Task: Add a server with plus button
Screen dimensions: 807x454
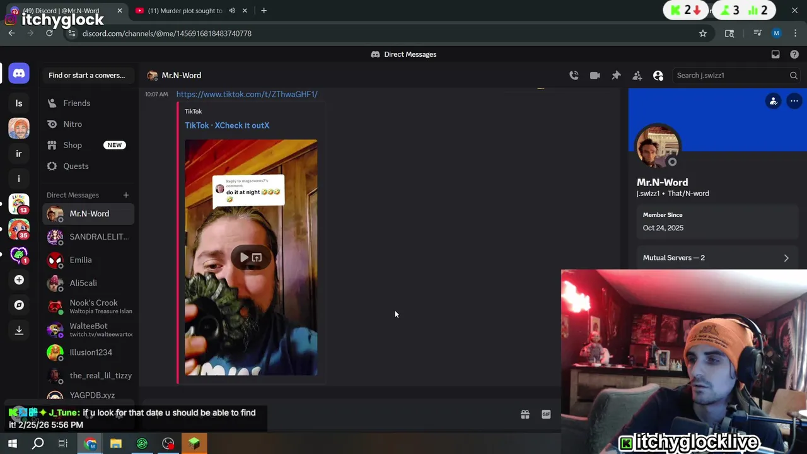Action: (x=19, y=280)
